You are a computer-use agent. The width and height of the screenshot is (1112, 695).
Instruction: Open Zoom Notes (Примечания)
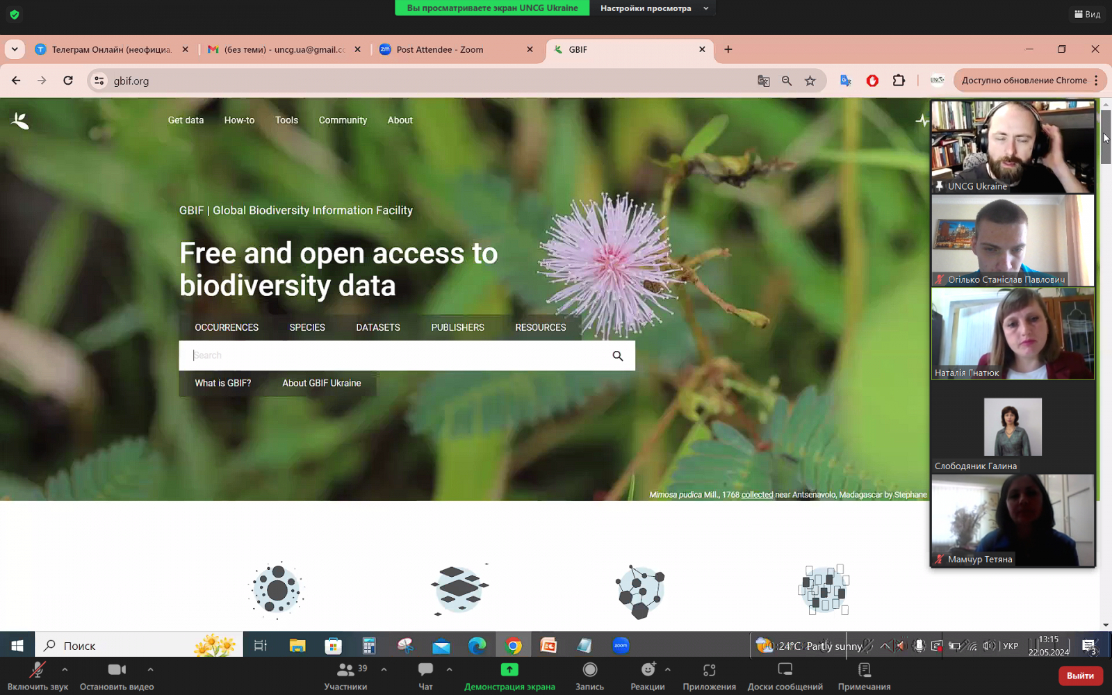tap(864, 676)
